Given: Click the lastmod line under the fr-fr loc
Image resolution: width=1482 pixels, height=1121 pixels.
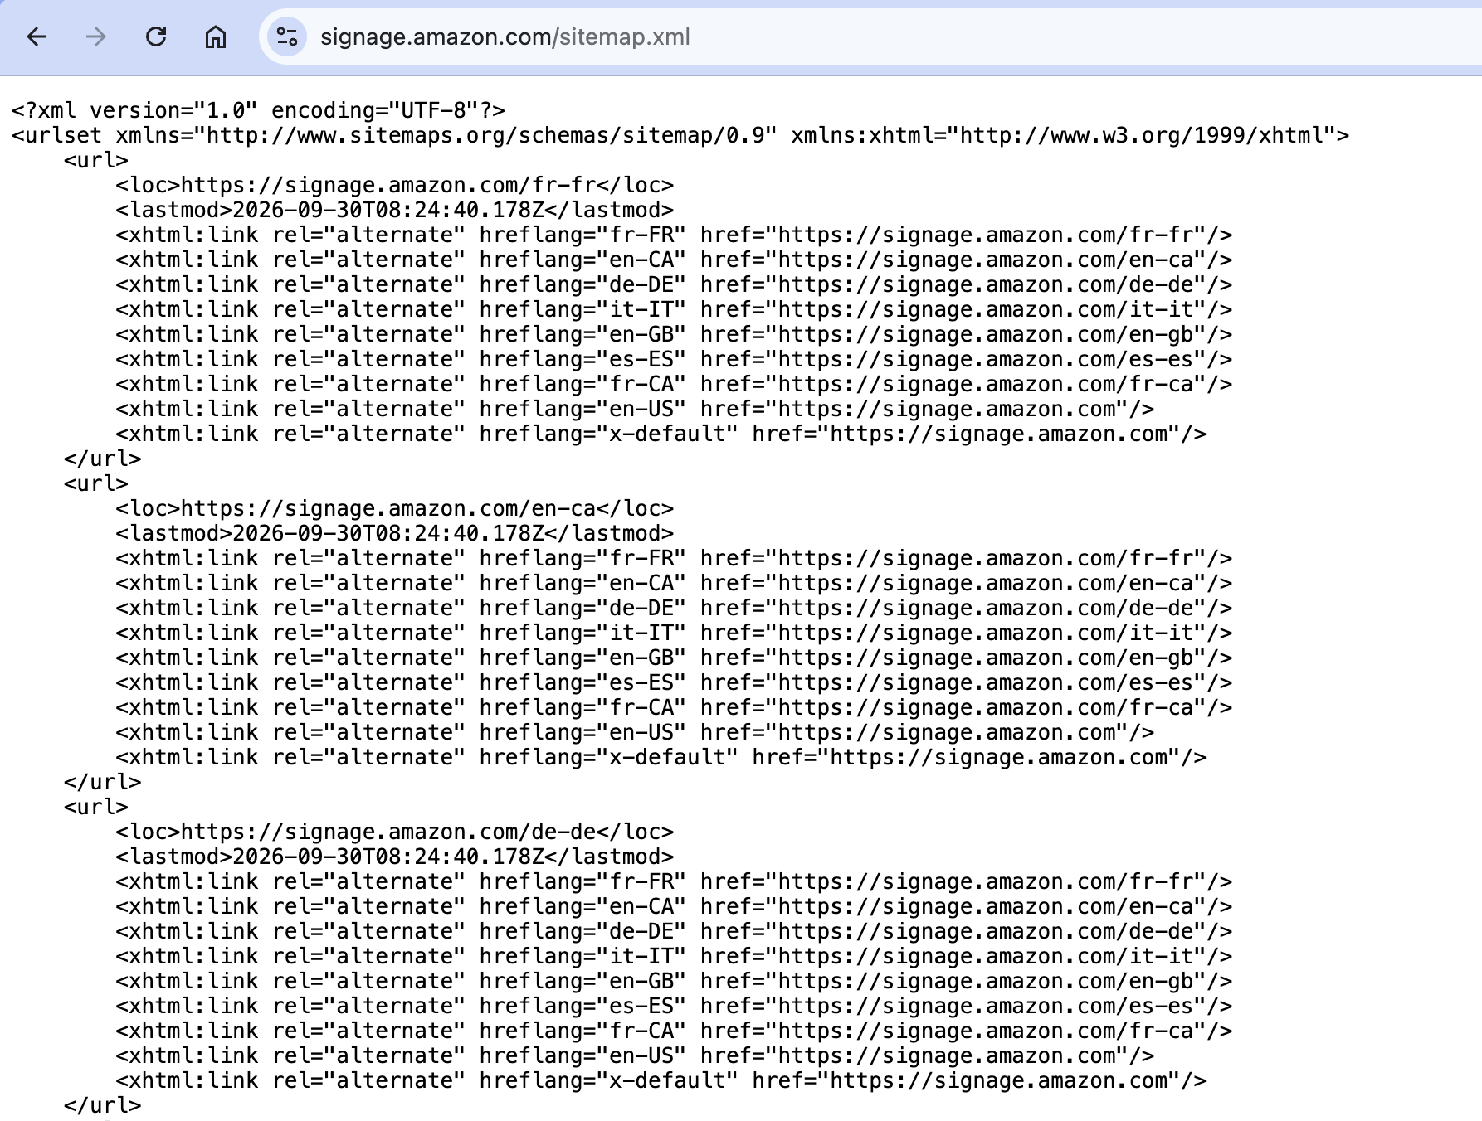Looking at the screenshot, I should (395, 210).
